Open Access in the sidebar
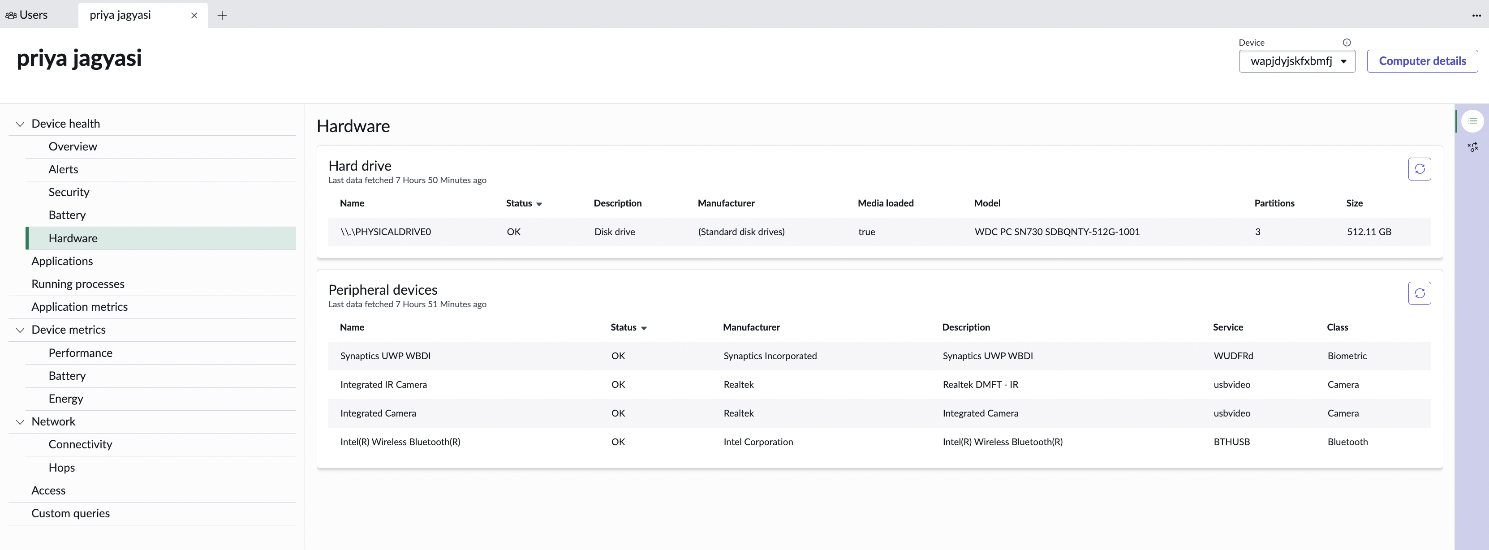 (152, 490)
